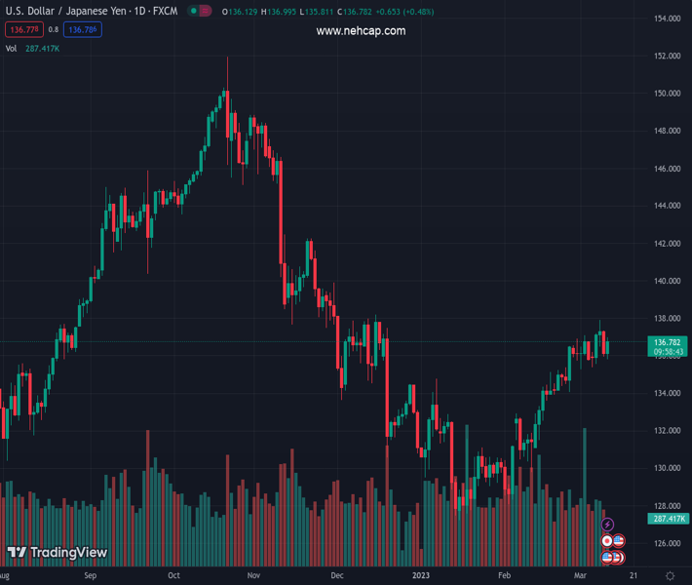Click the Nov label on time axis
Viewport: 692px width, 585px height.
tap(253, 576)
